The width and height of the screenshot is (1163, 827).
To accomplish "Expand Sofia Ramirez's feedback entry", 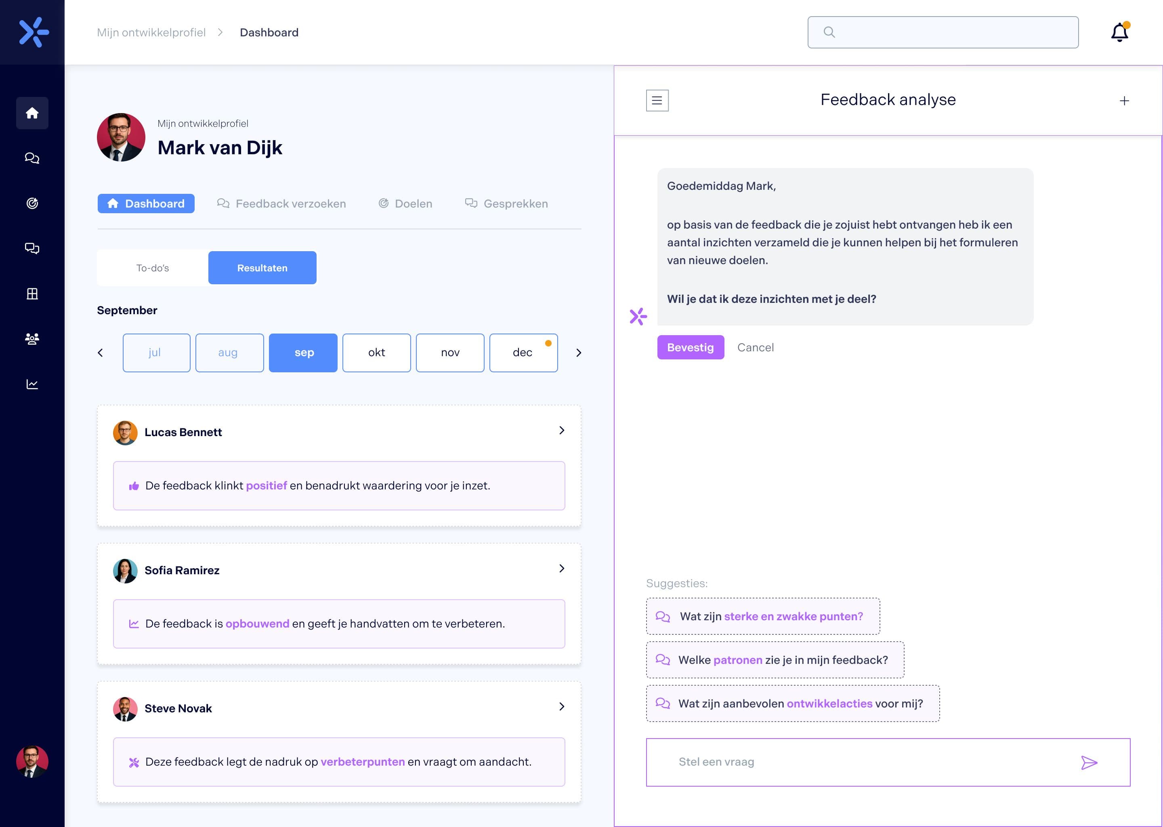I will tap(562, 569).
